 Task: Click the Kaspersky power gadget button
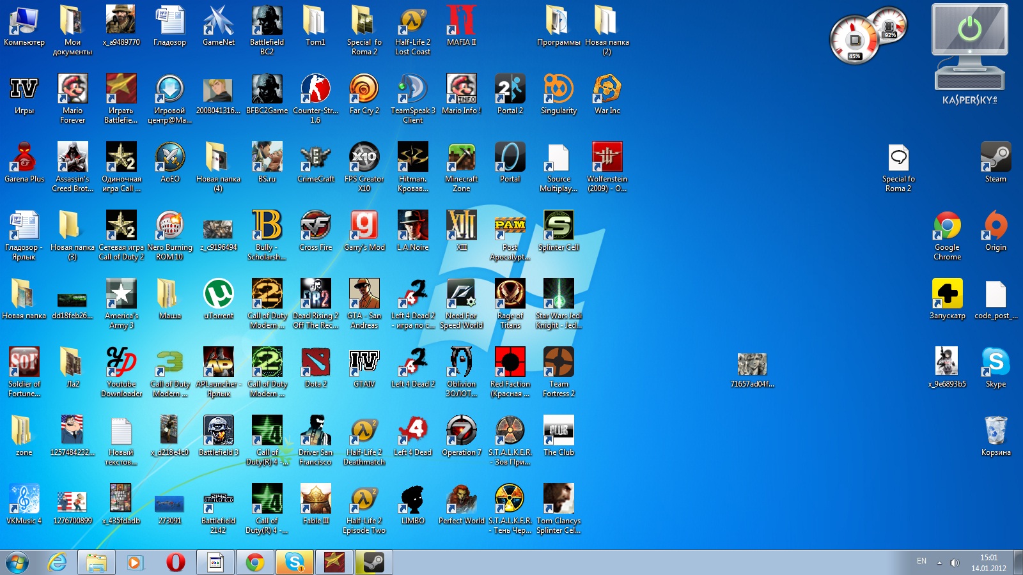(x=969, y=29)
